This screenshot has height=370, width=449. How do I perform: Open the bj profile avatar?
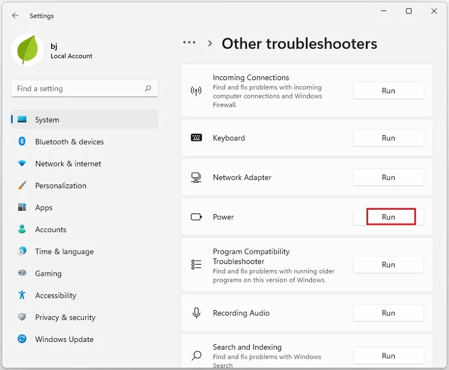point(28,50)
